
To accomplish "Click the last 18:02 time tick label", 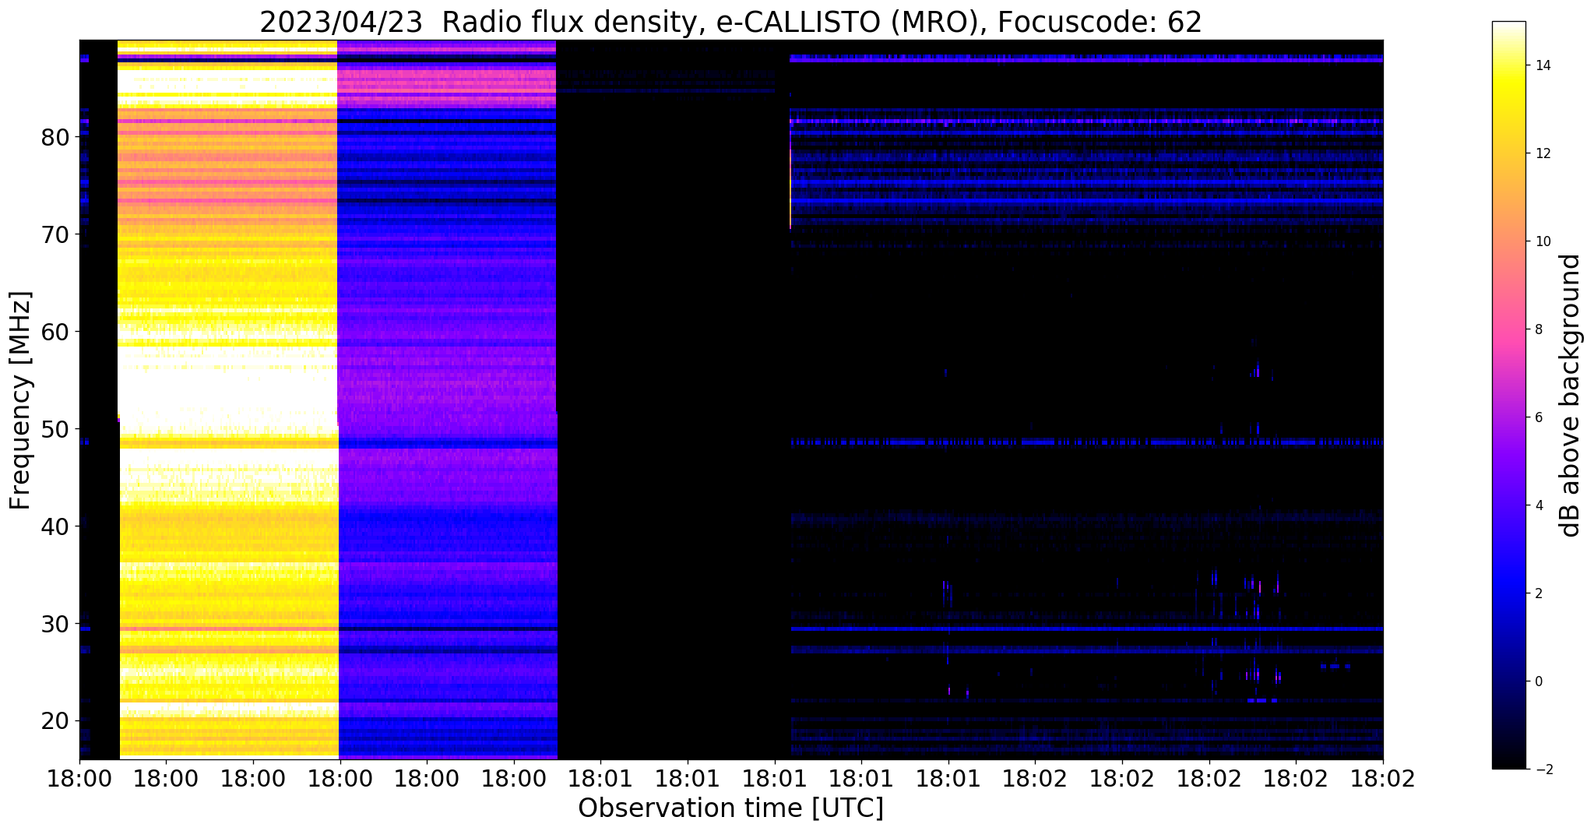I will click(1383, 779).
